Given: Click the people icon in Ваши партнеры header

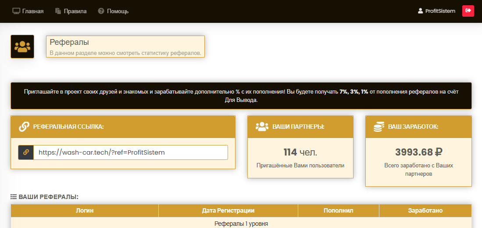Looking at the screenshot, I should (x=261, y=127).
